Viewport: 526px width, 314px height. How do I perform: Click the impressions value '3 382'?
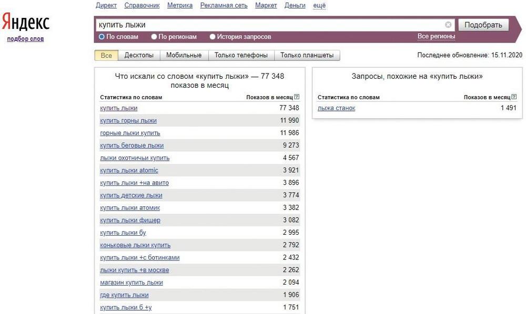291,207
